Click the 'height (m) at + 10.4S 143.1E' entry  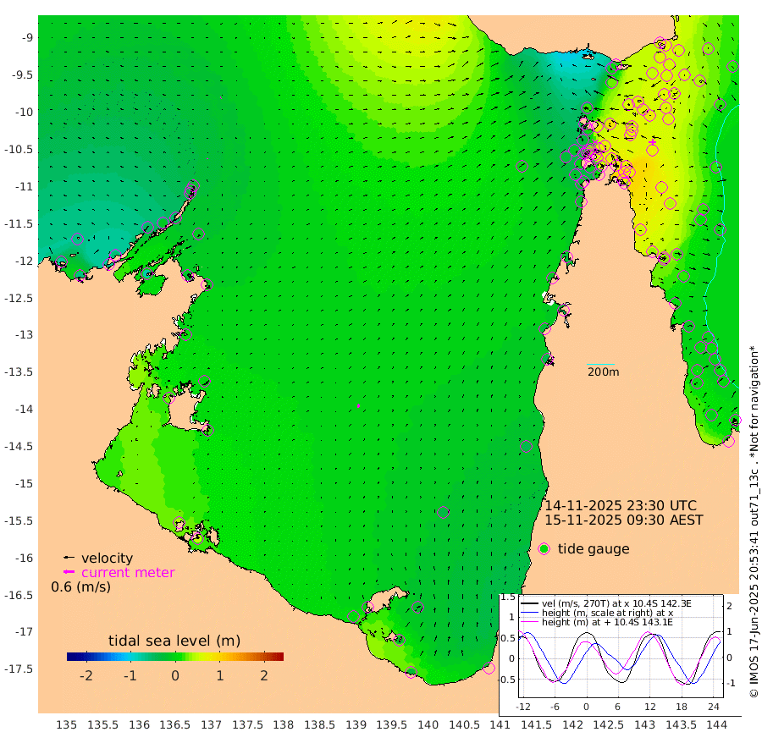click(607, 622)
